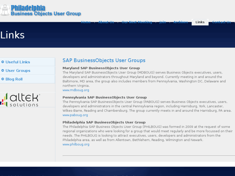Viewport: 235px width, 176px height.
Task: Click the Altek Solutions sponsor logo
Action: point(20,100)
